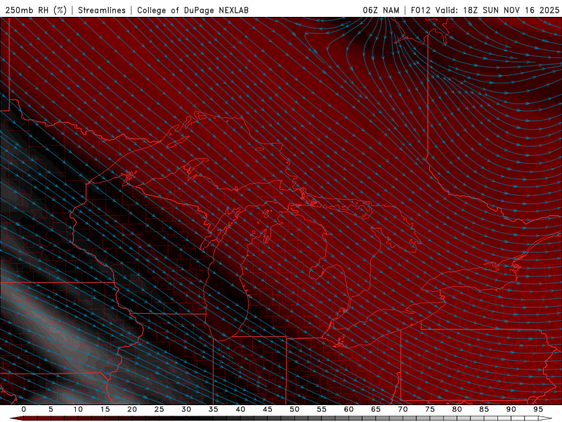
Task: Click the colorbar label "10"
Action: coord(78,409)
